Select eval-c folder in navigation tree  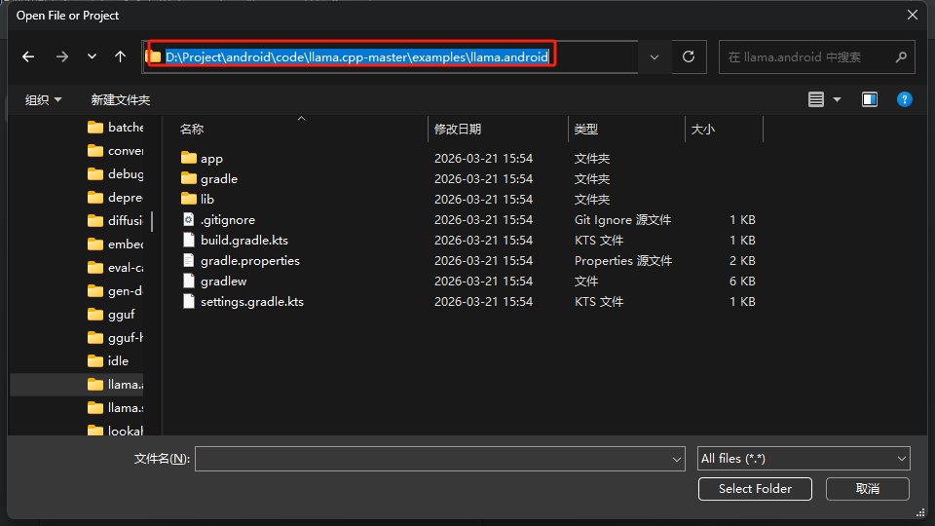tap(115, 268)
